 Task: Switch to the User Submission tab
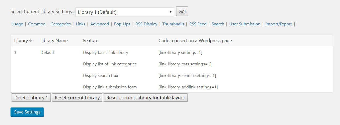pyautogui.click(x=245, y=24)
